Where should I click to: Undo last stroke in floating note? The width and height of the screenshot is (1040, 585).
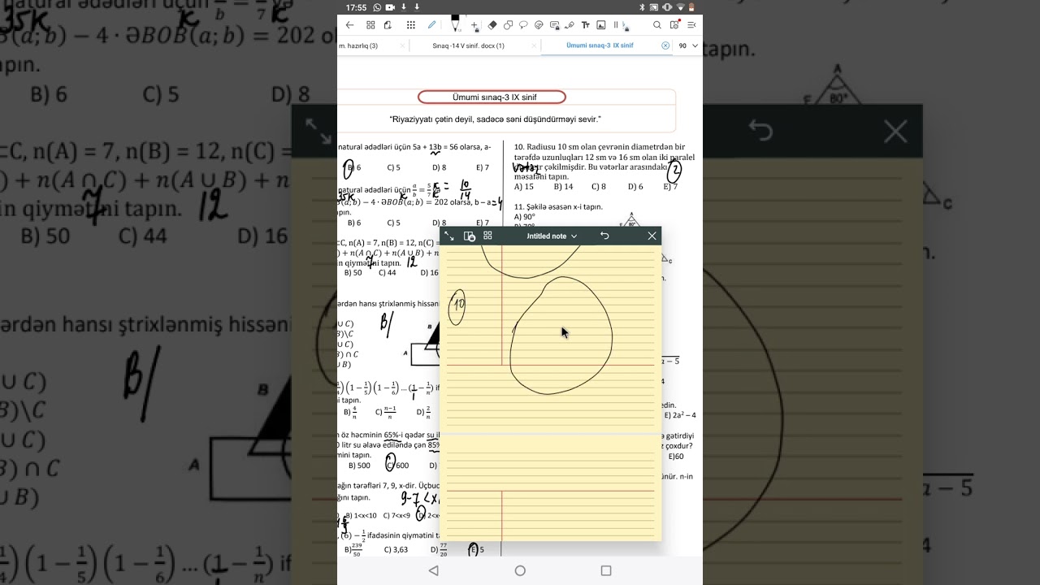tap(604, 236)
